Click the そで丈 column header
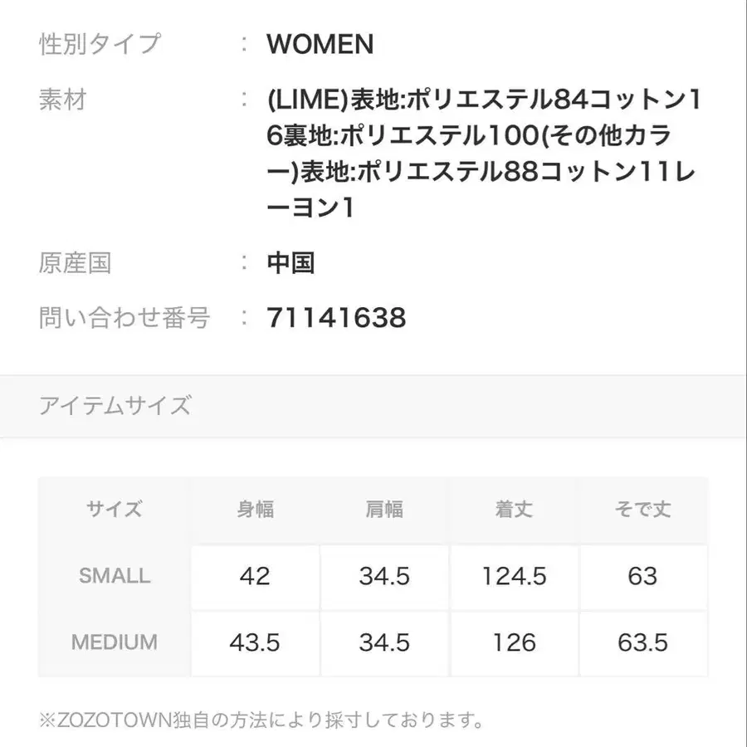This screenshot has height=747, width=747. 642,510
